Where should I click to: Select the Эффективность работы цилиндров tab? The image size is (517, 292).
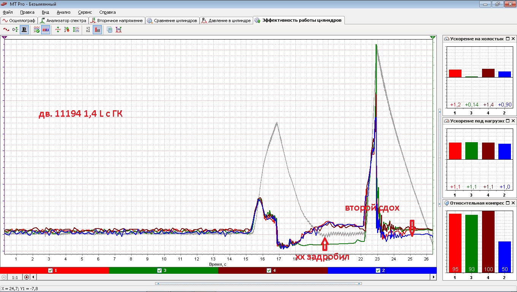click(x=299, y=20)
